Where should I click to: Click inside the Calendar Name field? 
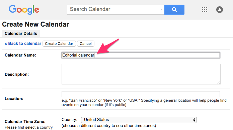pos(141,55)
